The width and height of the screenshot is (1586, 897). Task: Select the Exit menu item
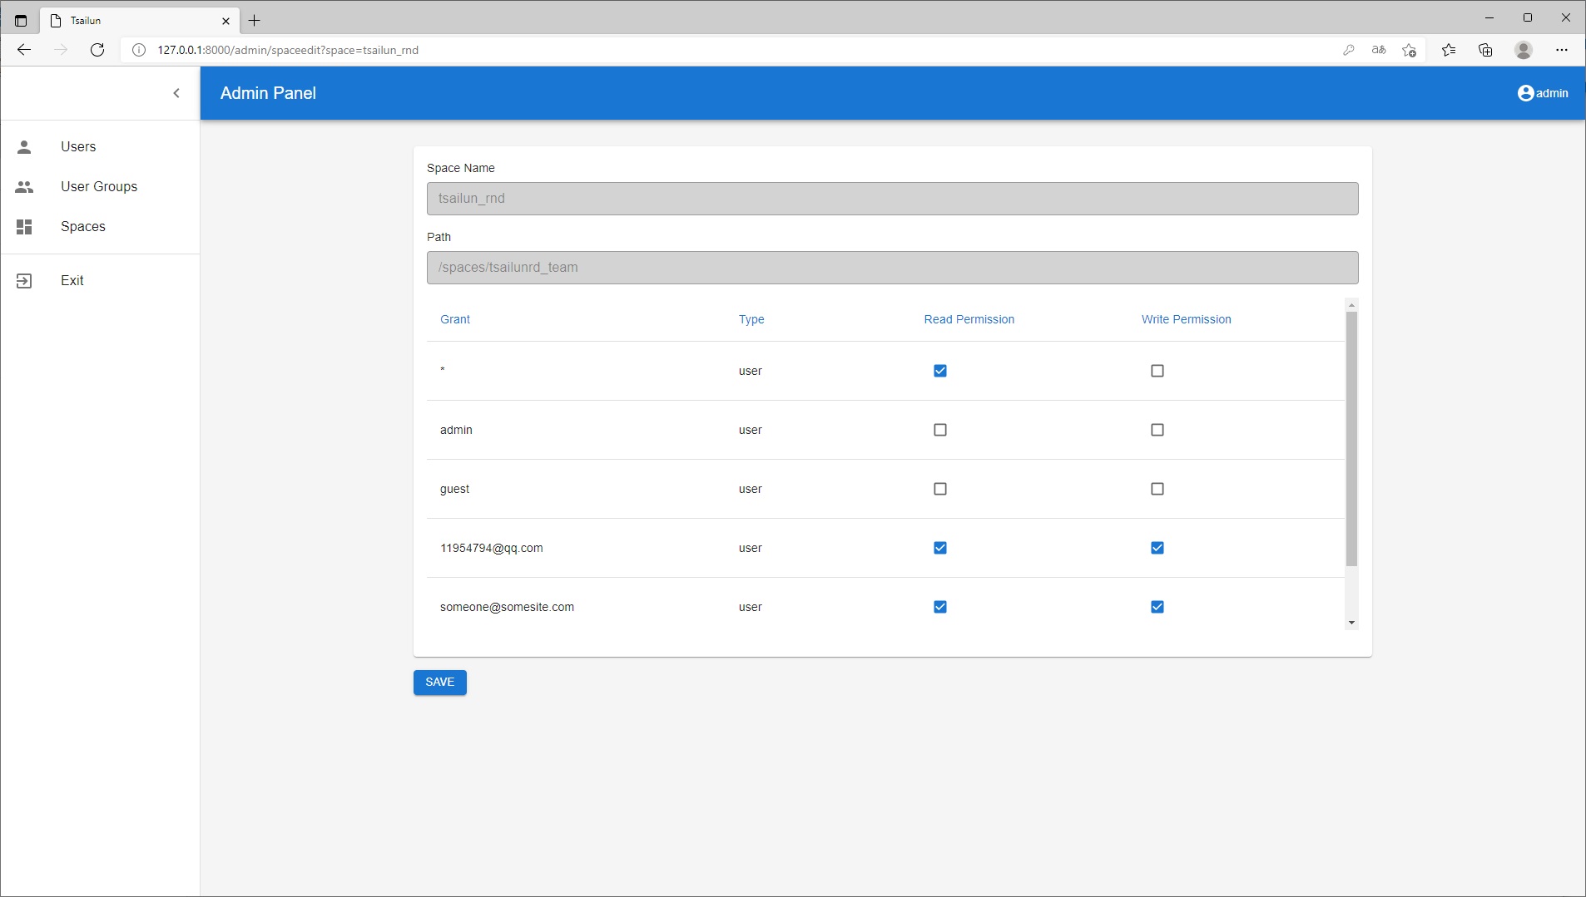coord(100,281)
